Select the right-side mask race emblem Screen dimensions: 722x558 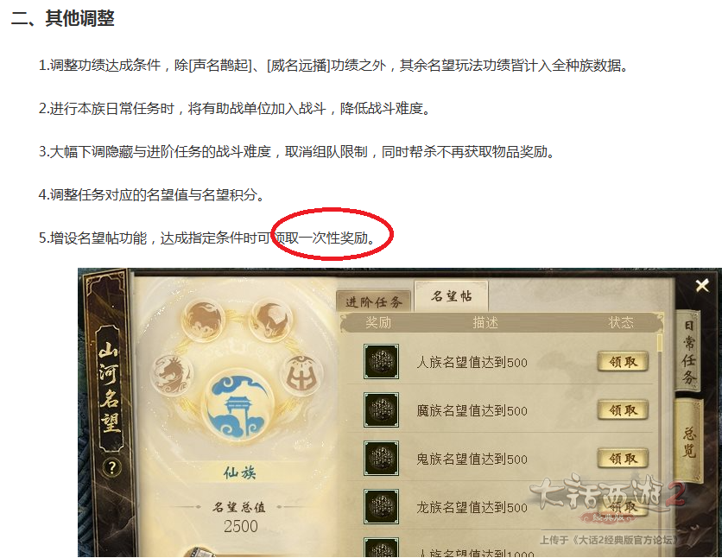pos(302,373)
